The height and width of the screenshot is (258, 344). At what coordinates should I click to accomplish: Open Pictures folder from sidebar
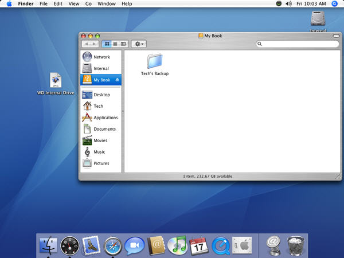[101, 163]
